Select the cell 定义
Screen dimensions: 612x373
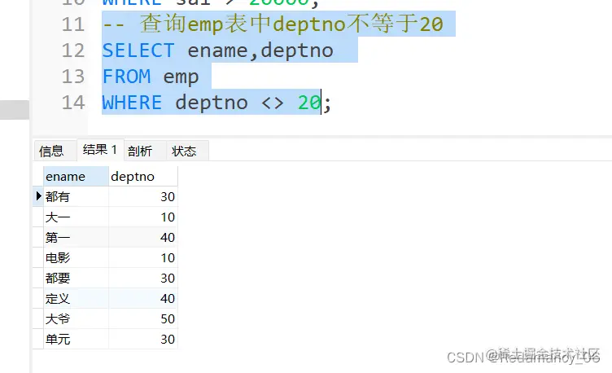76,298
